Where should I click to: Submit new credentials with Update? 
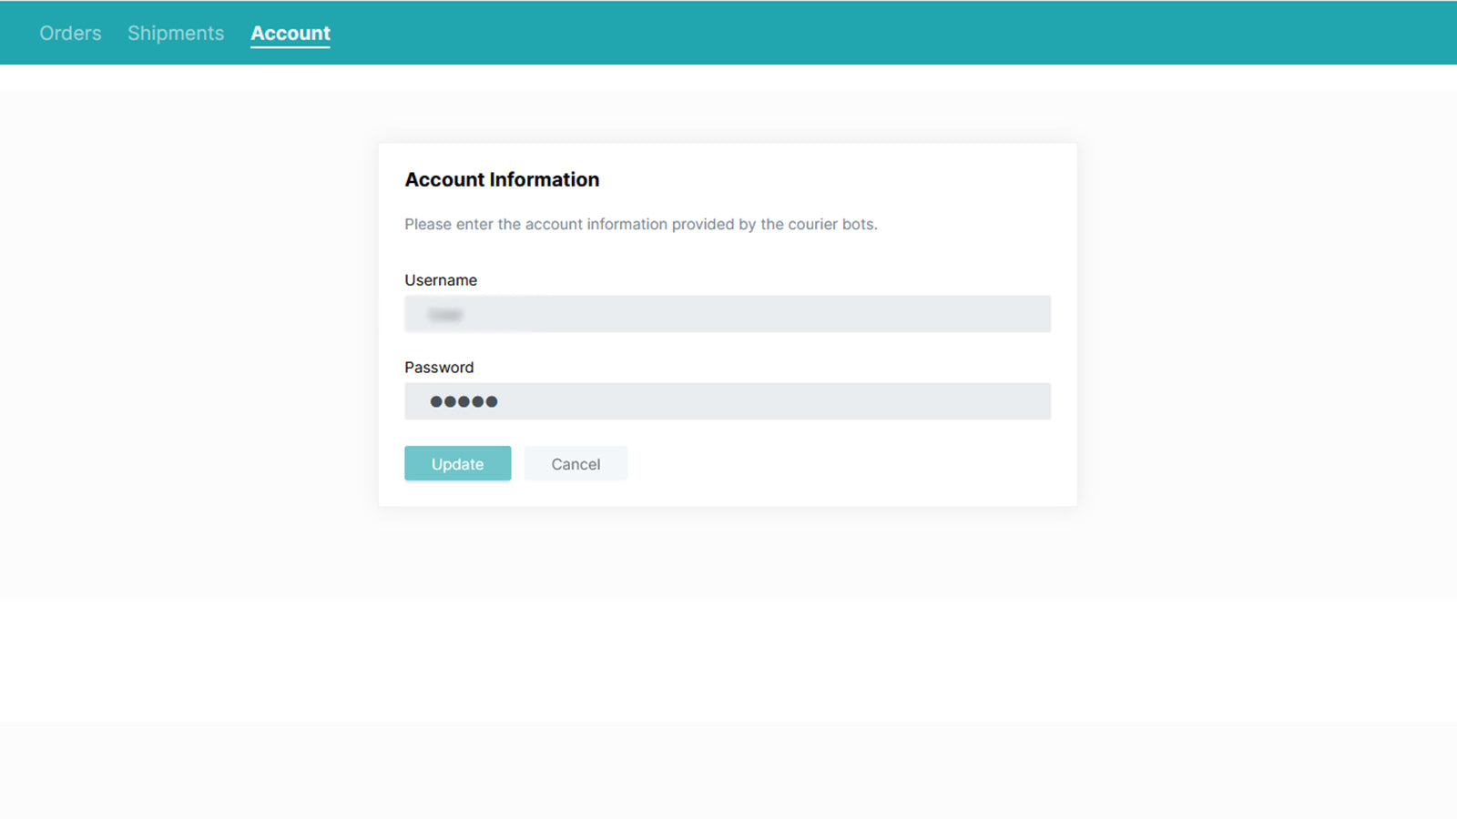coord(457,463)
